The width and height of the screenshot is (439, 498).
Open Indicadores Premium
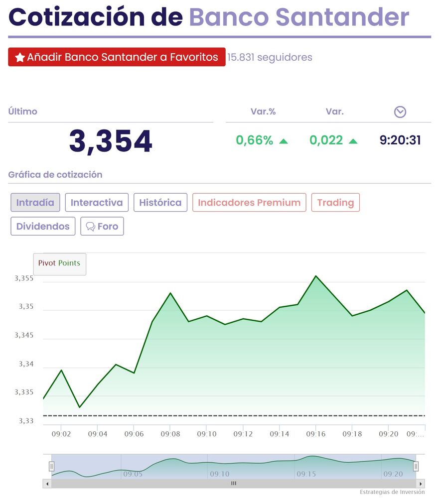coord(249,203)
